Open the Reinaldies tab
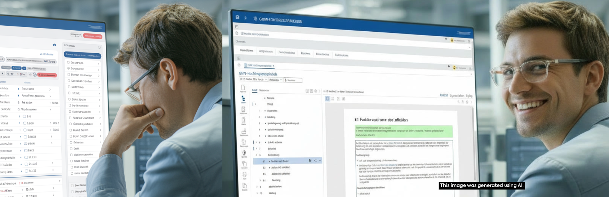Screen dimensions: 609x197 tap(246, 50)
